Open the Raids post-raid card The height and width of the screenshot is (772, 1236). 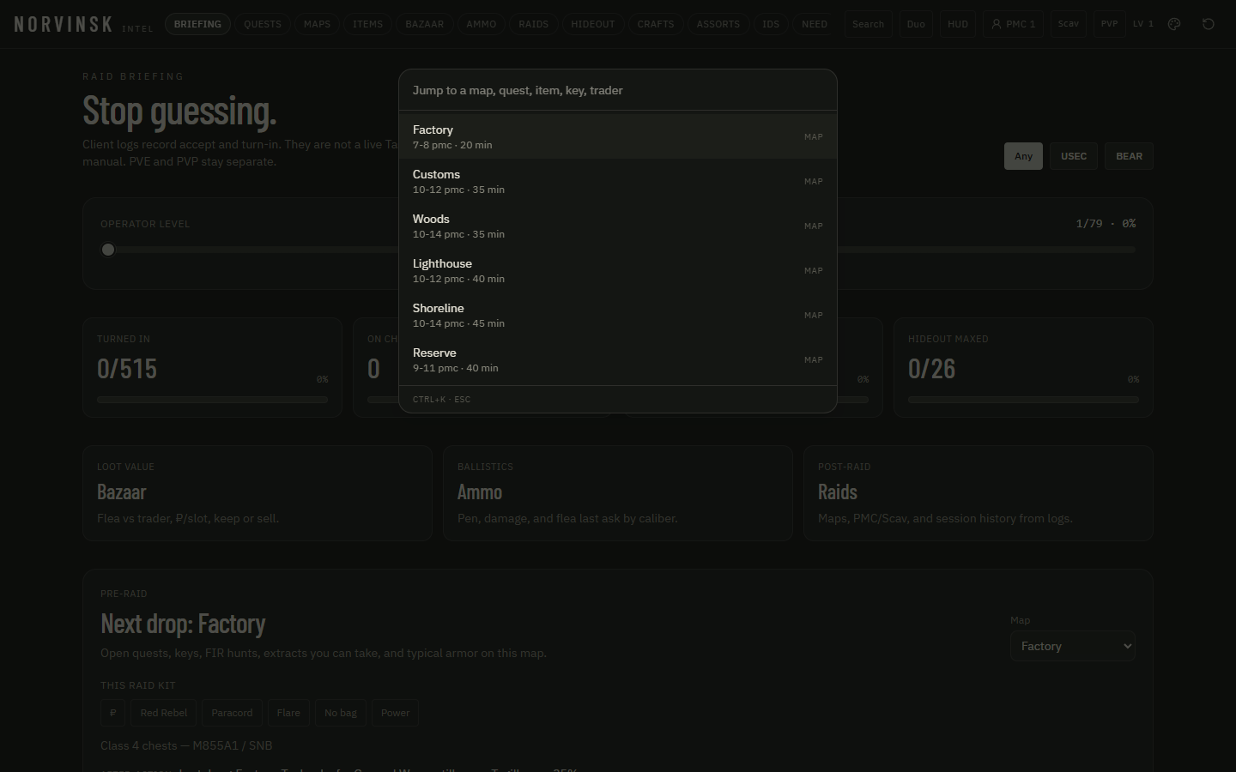tap(978, 493)
